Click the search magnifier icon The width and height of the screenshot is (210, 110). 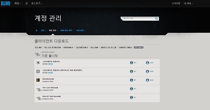click(x=156, y=19)
